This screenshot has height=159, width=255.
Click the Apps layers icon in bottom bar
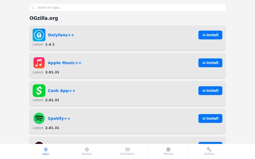tap(46, 149)
